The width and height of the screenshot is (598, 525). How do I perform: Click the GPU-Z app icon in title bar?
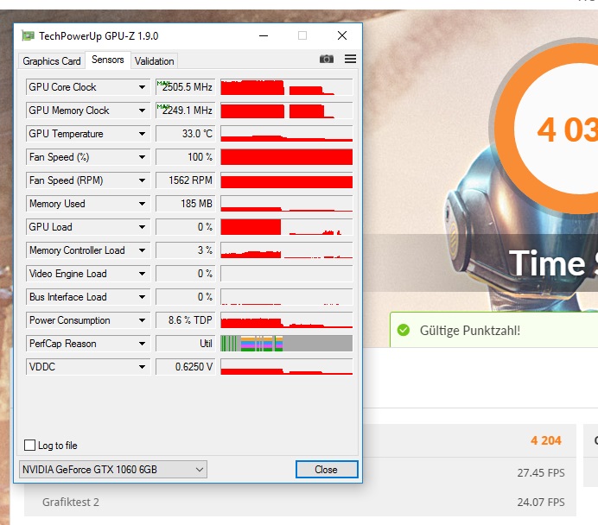click(x=28, y=35)
